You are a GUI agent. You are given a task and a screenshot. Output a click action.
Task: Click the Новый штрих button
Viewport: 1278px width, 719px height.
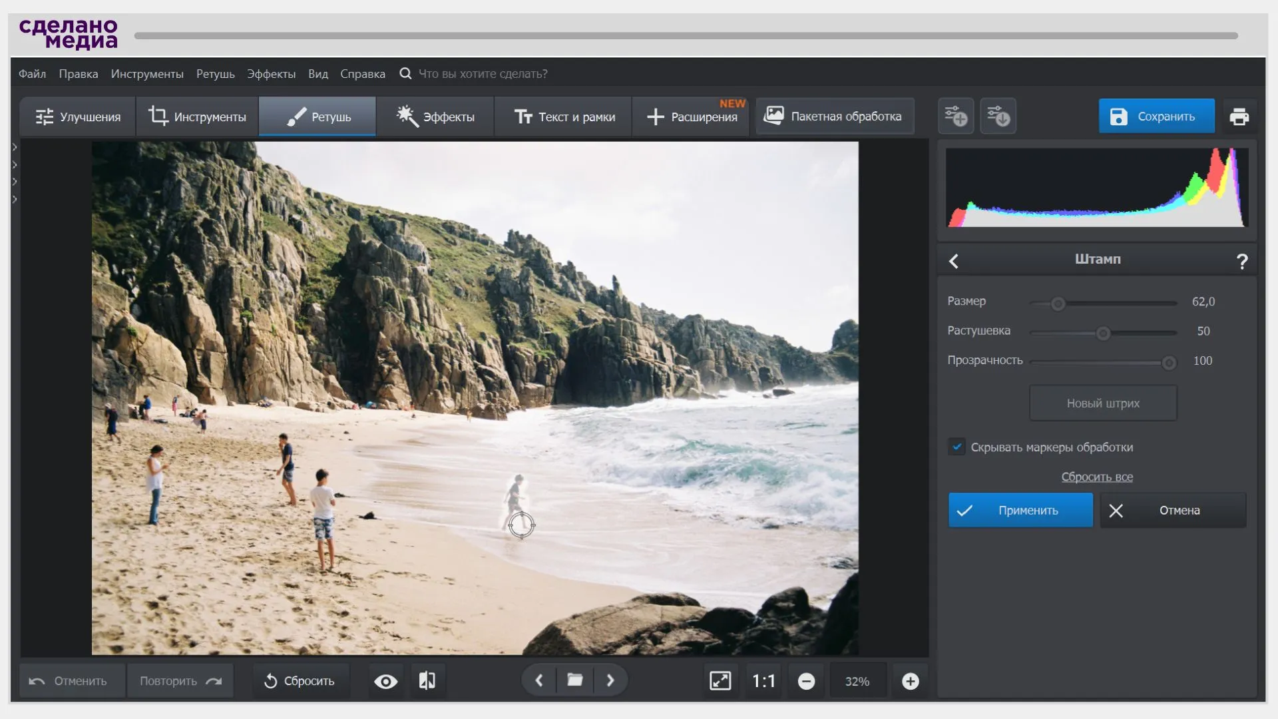coord(1102,403)
